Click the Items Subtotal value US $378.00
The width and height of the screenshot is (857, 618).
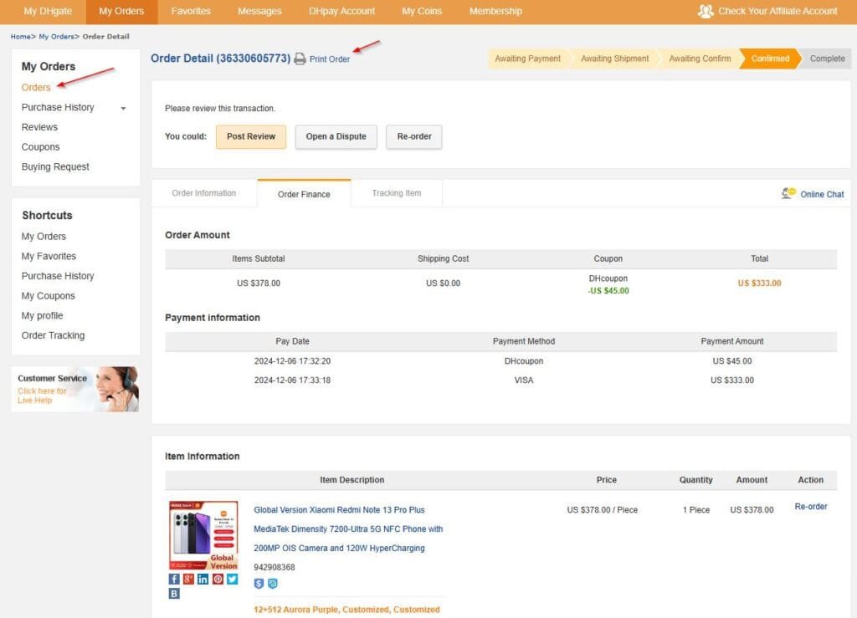tap(259, 283)
